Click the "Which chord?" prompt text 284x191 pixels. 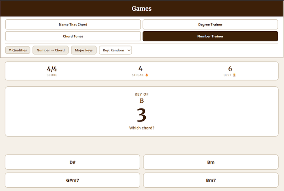[x=142, y=128]
